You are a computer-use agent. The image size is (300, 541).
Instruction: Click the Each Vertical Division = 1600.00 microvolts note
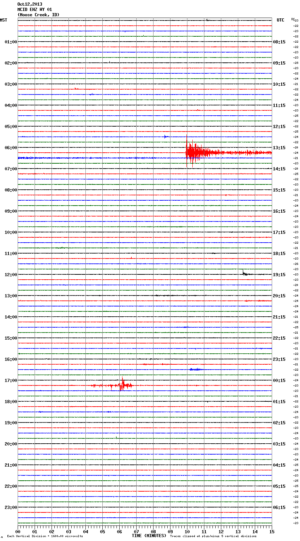click(45, 536)
